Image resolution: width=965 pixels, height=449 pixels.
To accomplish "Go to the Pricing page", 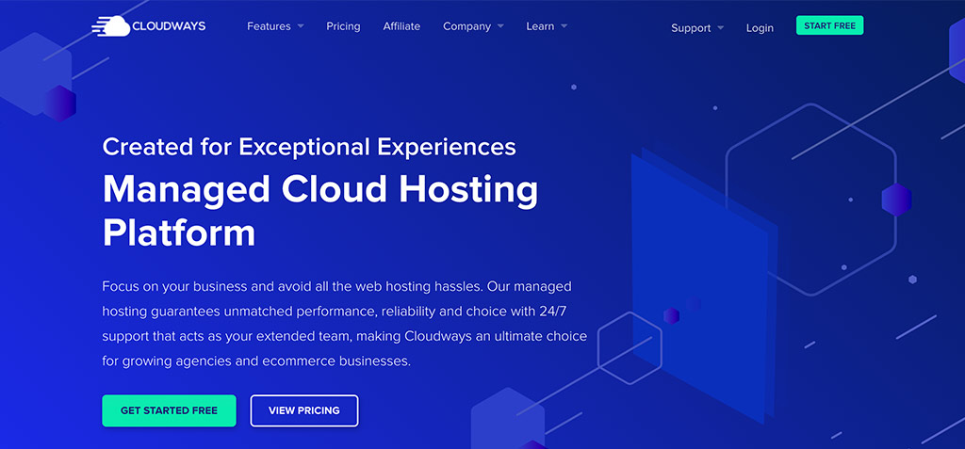I will coord(343,26).
